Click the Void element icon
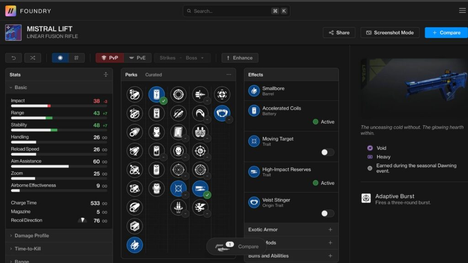 pos(370,148)
